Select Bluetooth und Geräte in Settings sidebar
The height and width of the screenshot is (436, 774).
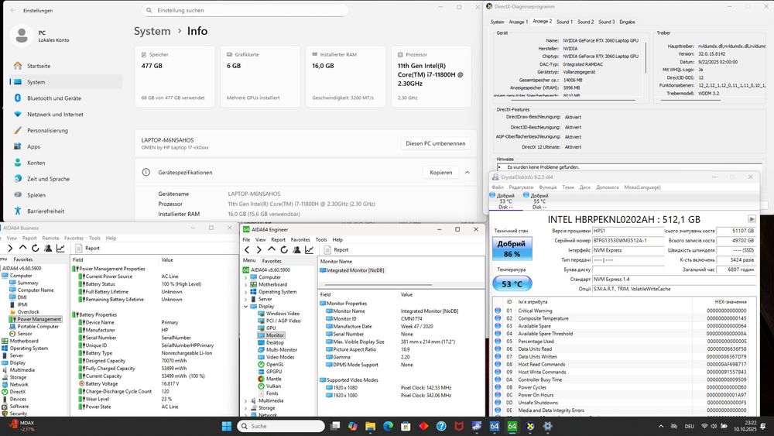(54, 98)
